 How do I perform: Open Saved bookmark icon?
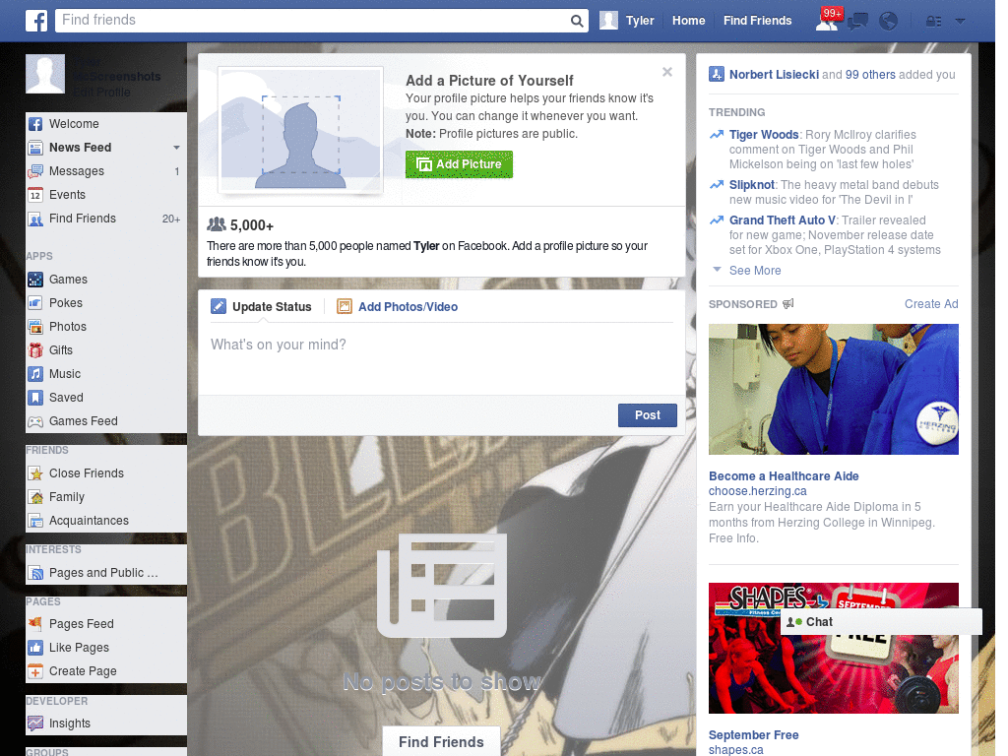(35, 398)
